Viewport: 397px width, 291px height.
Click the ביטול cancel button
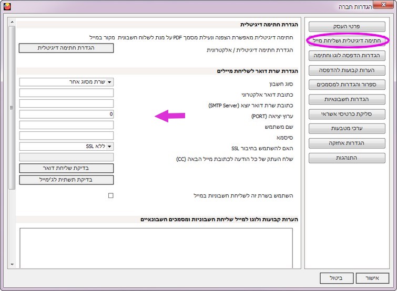(336, 278)
